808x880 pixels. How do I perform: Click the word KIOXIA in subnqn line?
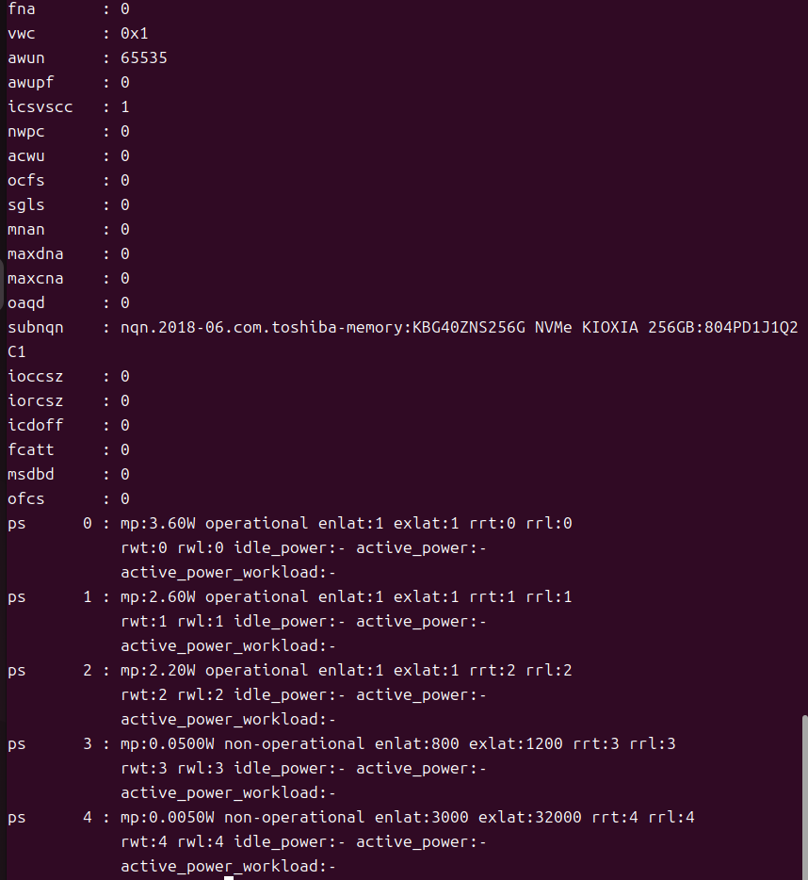(609, 327)
